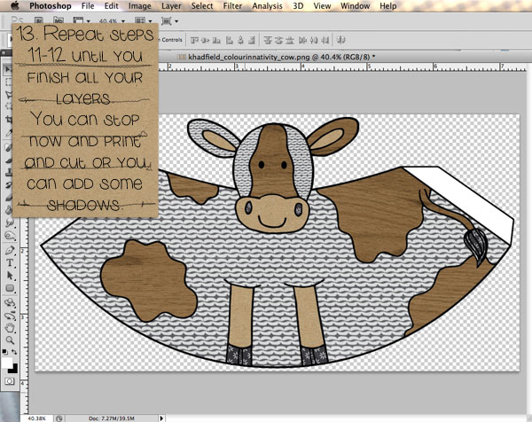Click the Ps application icon
Viewport: 532px width, 422px height.
coord(18,20)
